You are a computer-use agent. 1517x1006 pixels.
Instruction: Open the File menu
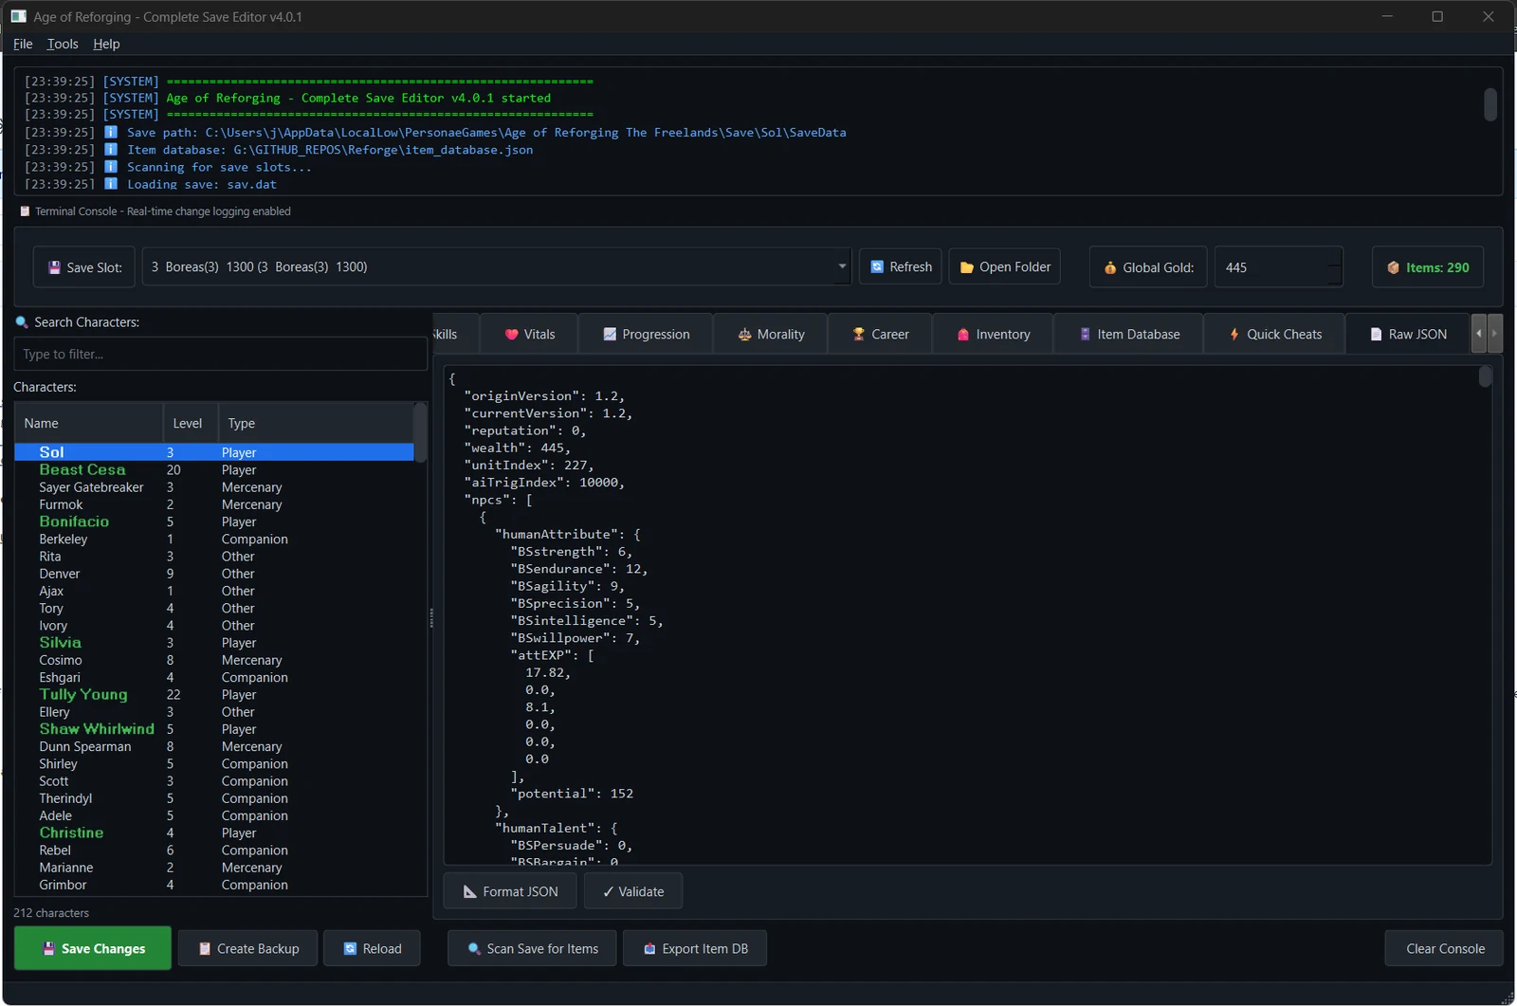pos(23,44)
